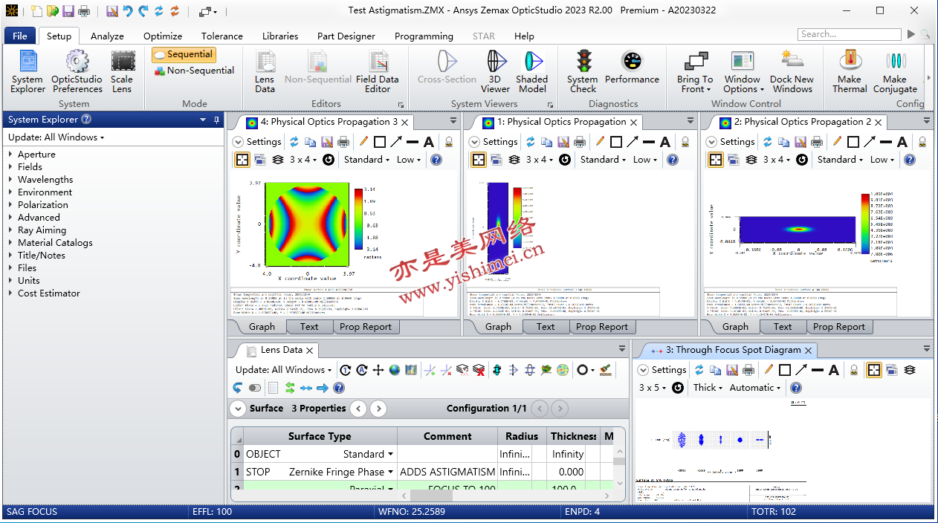This screenshot has height=523, width=938.
Task: Open help for Through Focus Spot Diagram
Action: (796, 388)
